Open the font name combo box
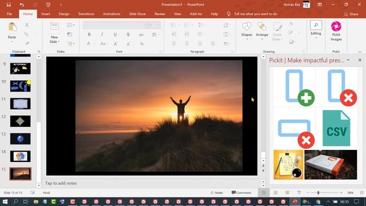The width and height of the screenshot is (366, 206). pos(115,25)
